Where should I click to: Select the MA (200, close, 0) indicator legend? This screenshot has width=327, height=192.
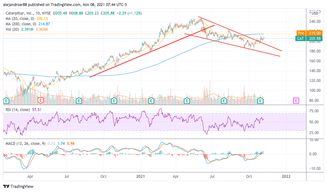click(21, 24)
